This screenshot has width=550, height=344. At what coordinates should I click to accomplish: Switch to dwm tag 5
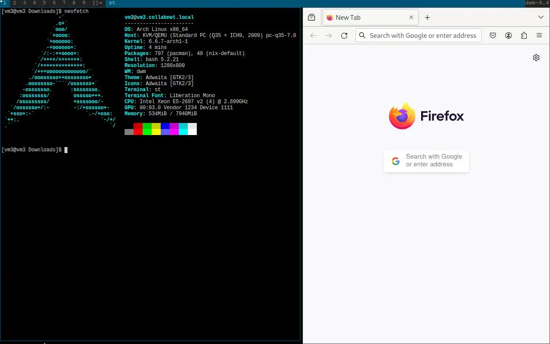pos(44,3)
